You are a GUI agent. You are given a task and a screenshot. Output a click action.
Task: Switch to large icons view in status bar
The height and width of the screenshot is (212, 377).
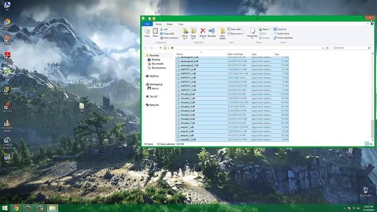click(x=371, y=144)
